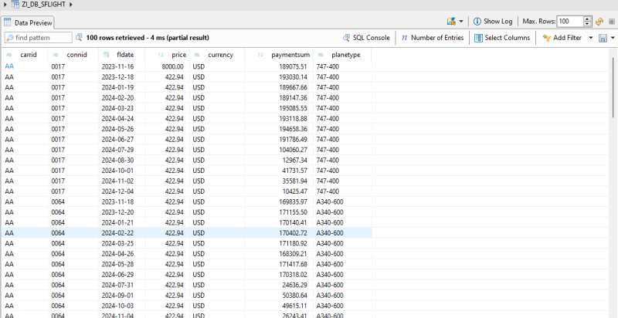Expand the arrow before ZI_DB_SFLIGHT breadcrumb
Image resolution: width=618 pixels, height=318 pixels.
click(5, 5)
